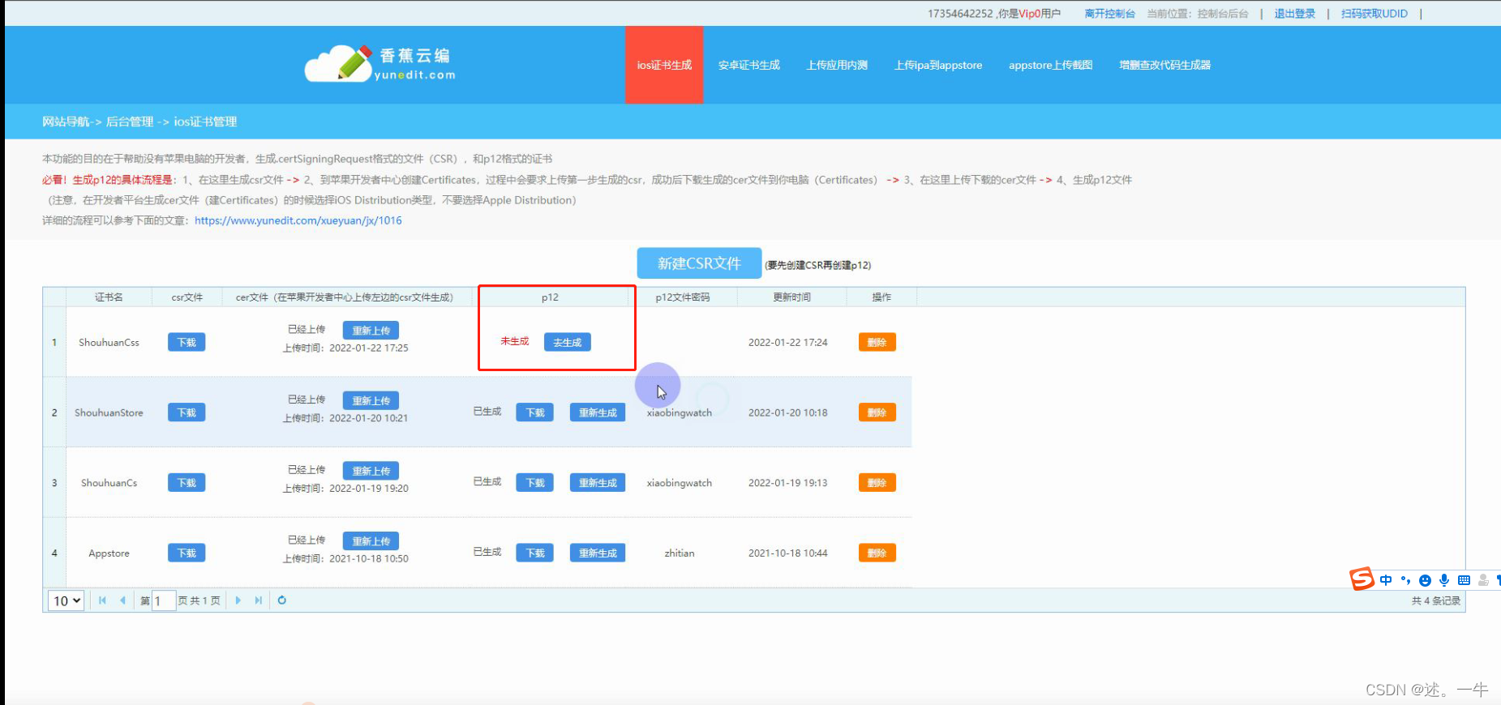Click the grey user account icon in IME bar
The height and width of the screenshot is (705, 1501).
coord(1483,580)
